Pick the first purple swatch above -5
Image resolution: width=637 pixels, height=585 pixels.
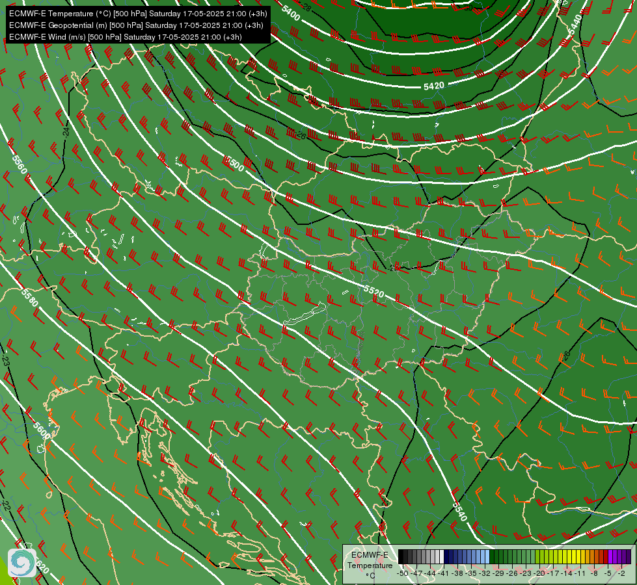610,556
